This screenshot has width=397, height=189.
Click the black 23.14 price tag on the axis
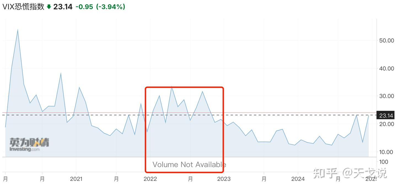point(385,115)
